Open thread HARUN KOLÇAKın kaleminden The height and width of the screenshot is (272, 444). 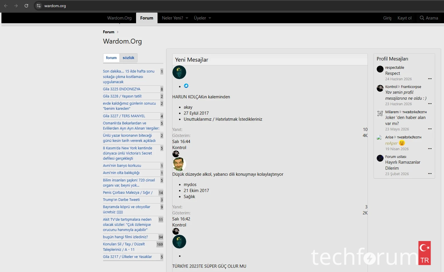[x=201, y=97]
